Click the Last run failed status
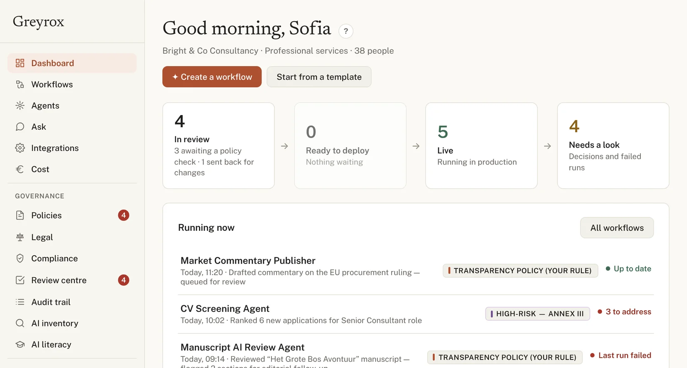 click(620, 355)
